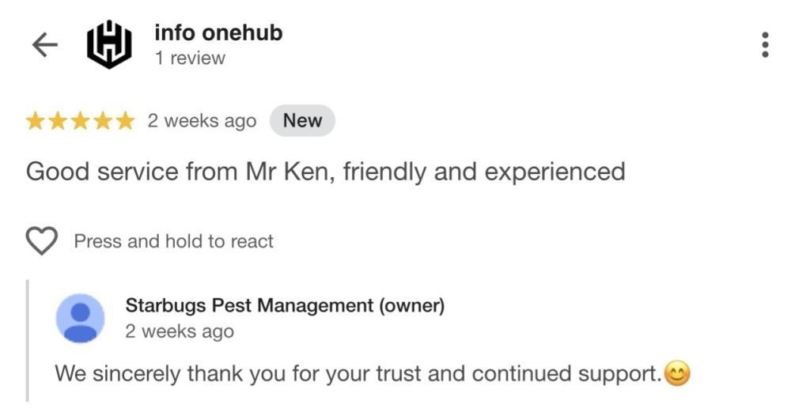Go back using the left arrow
The image size is (810, 420).
tap(44, 45)
